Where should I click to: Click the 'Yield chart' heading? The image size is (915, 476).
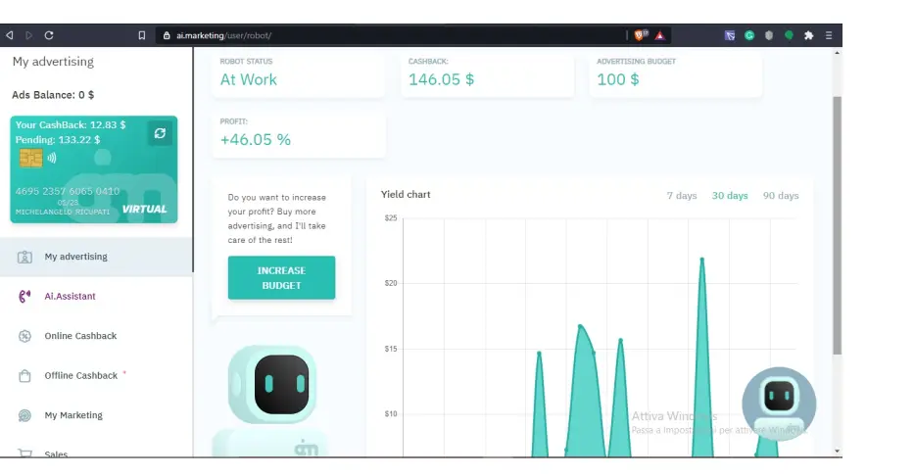coord(406,195)
